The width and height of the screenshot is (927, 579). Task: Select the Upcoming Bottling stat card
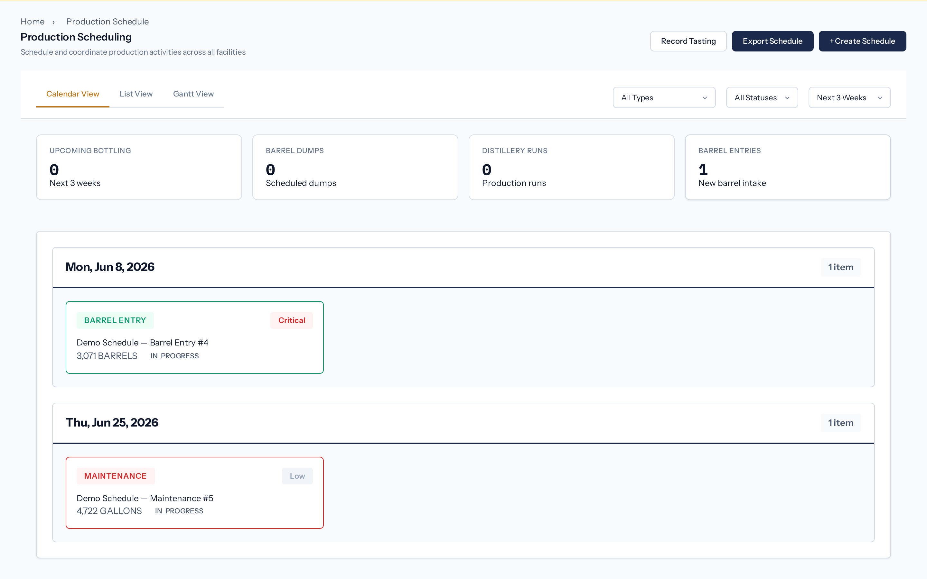click(139, 167)
